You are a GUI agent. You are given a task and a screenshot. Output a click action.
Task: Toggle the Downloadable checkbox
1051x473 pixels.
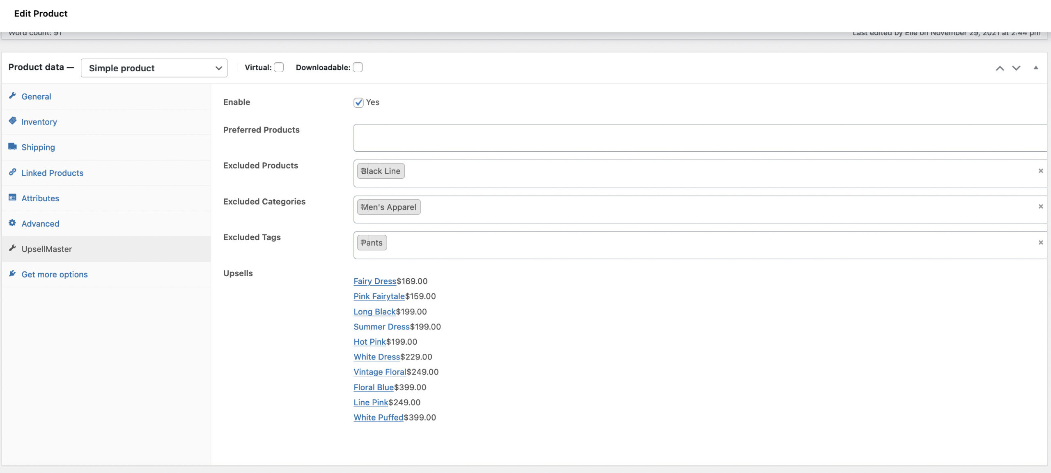coord(358,67)
